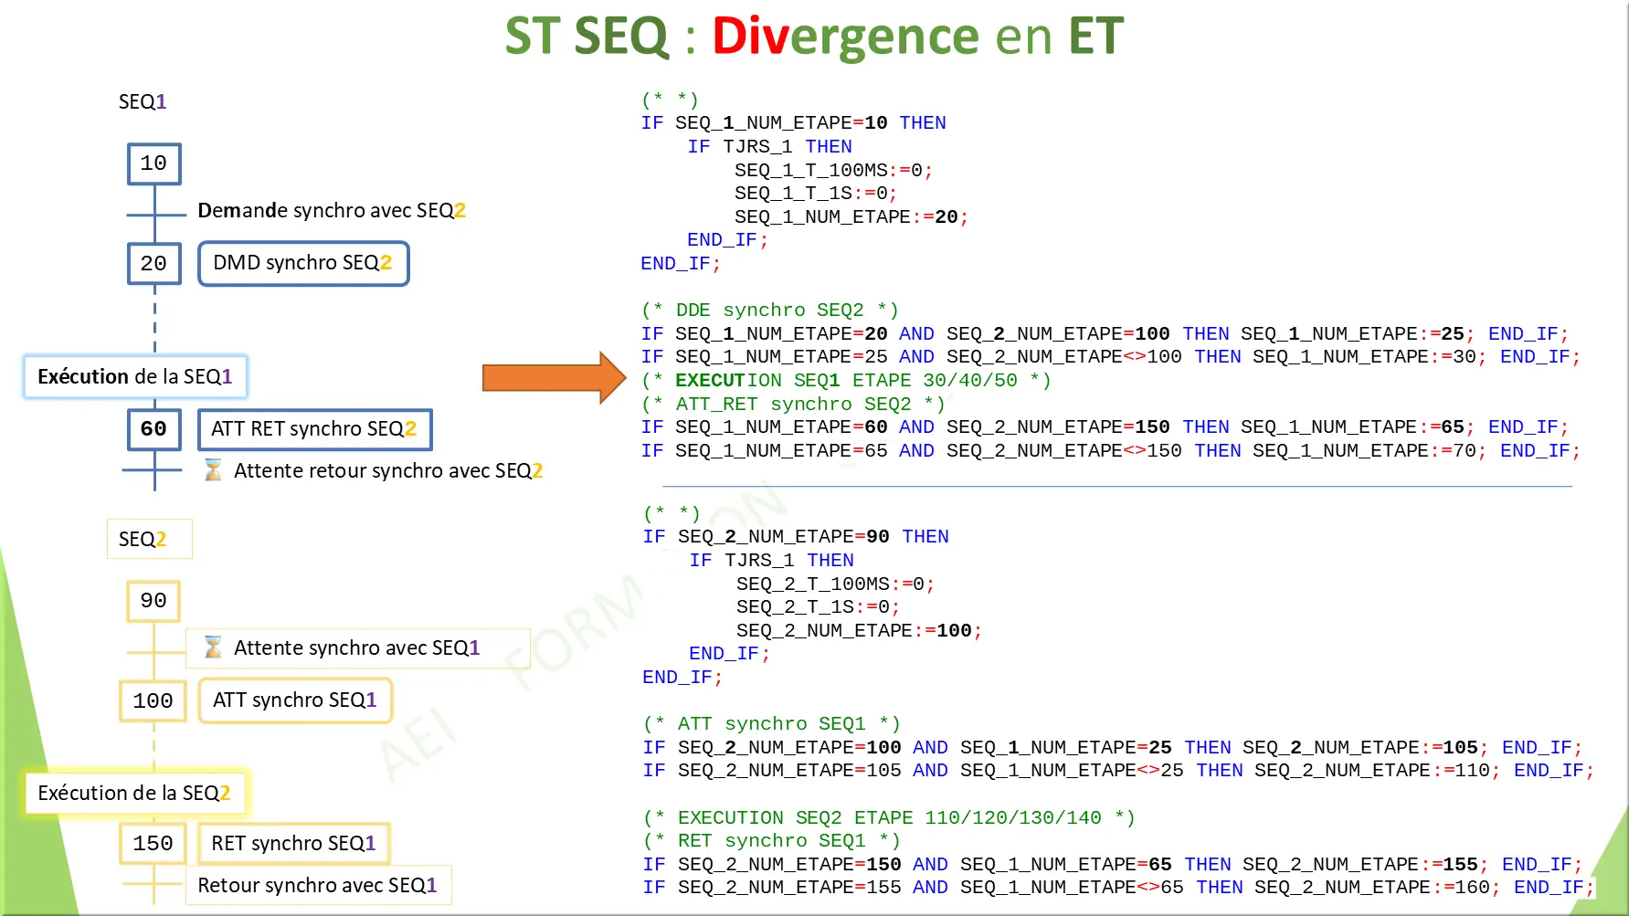Click the comment "DDE synchro SEQ2" in the code

click(770, 310)
